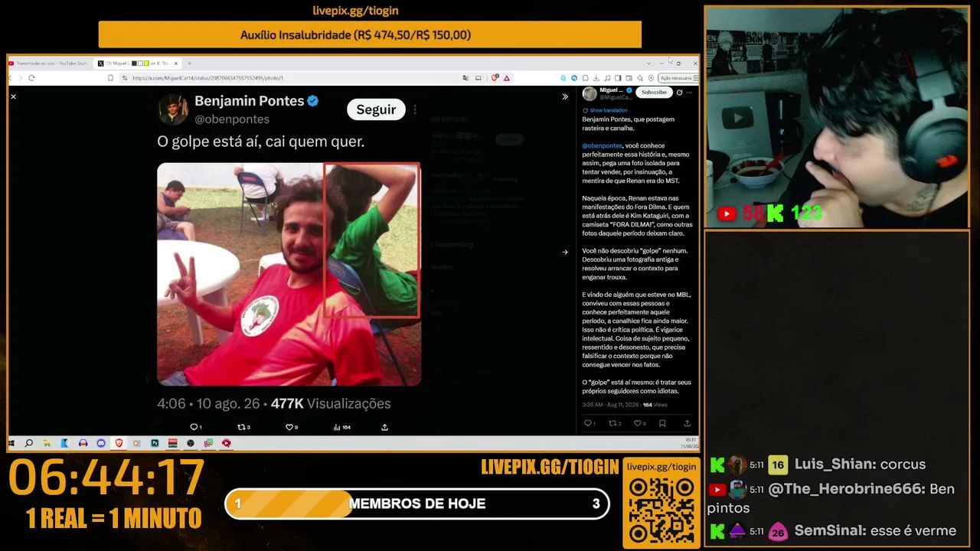
Task: Focus the browser address bar URL
Action: [x=207, y=78]
